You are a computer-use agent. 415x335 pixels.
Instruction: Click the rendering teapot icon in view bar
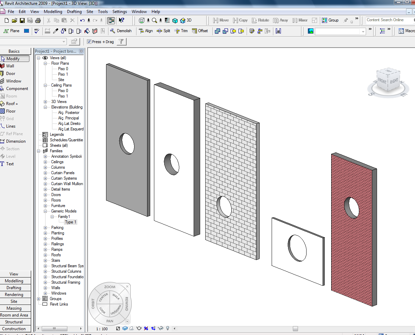(139, 328)
